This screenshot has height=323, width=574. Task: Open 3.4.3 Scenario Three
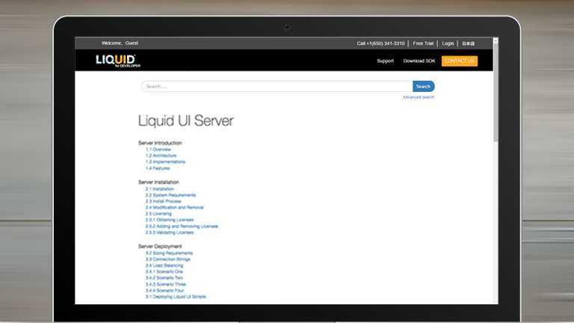tap(165, 284)
